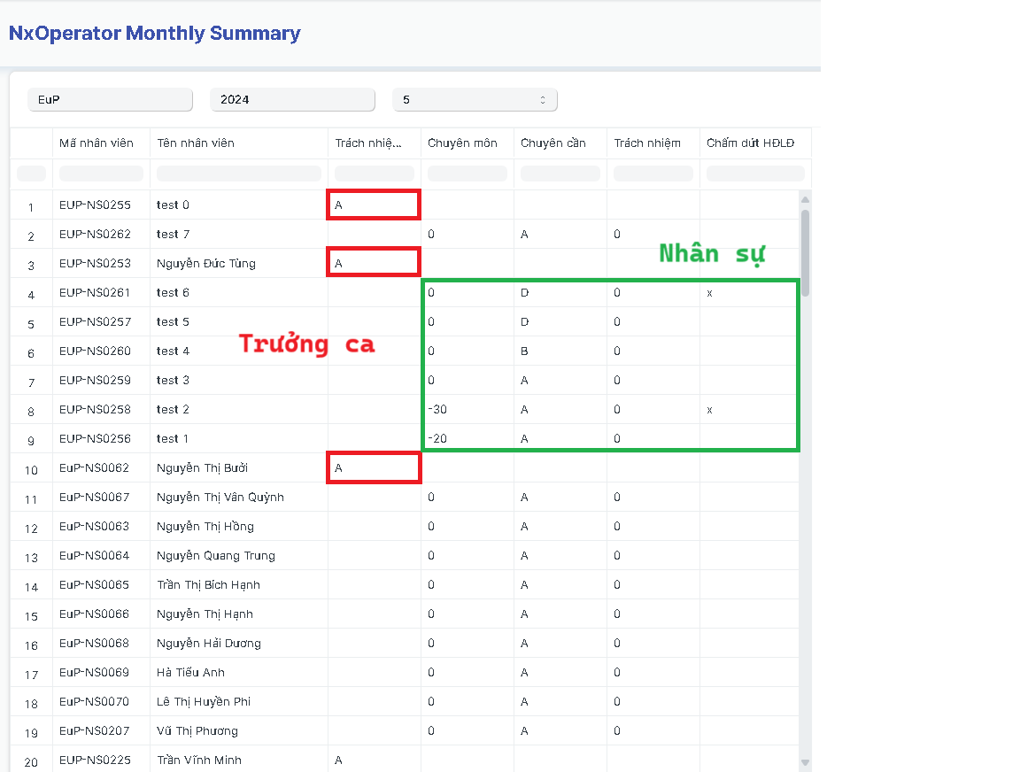
Task: Click the filter box under Chuyên môn
Action: (467, 173)
